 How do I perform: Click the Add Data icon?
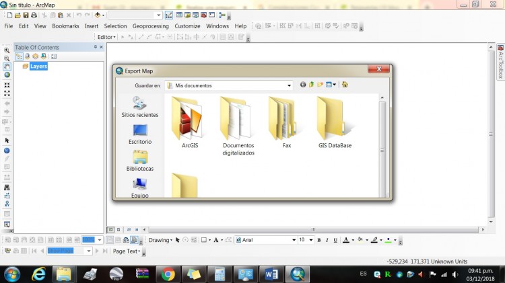click(x=97, y=15)
